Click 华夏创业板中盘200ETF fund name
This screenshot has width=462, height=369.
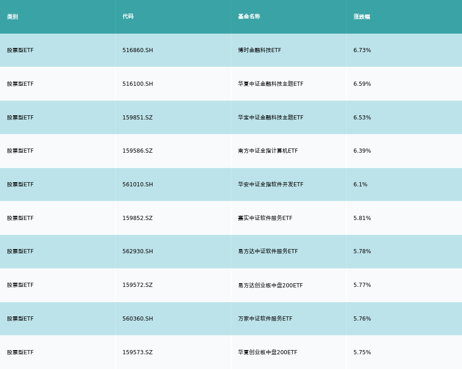point(267,352)
